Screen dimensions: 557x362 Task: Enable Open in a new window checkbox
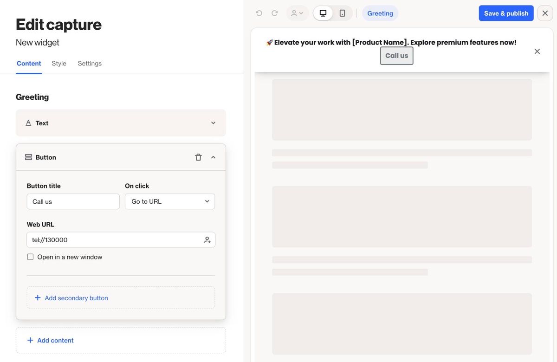point(30,257)
